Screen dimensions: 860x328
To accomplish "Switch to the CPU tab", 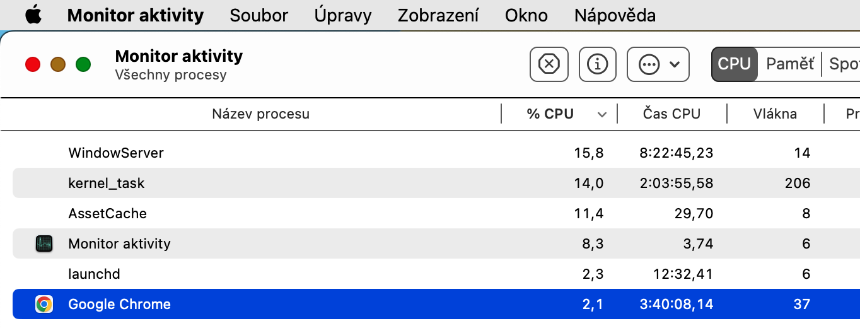I will (x=735, y=64).
